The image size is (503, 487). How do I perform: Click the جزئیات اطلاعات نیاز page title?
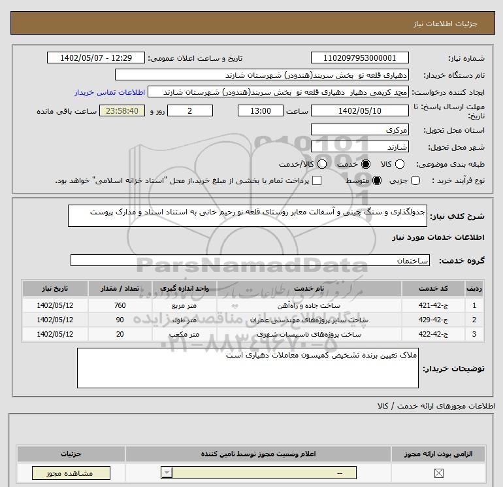click(445, 24)
